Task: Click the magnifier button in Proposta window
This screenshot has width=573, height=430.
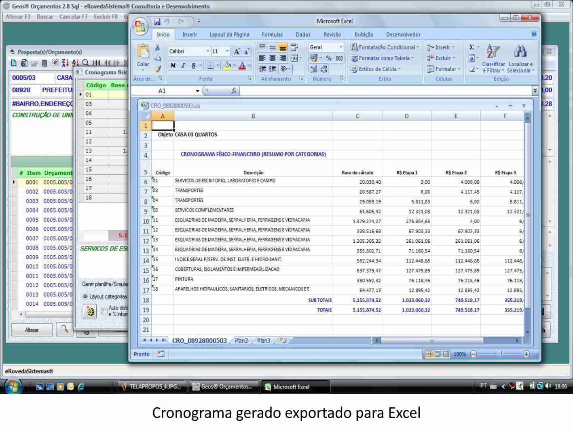Action: tap(64, 329)
